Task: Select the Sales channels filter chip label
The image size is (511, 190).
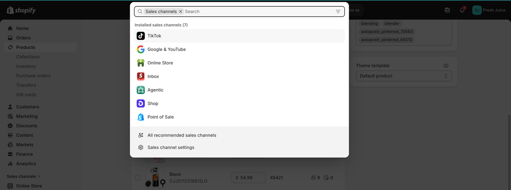Action: click(x=161, y=12)
